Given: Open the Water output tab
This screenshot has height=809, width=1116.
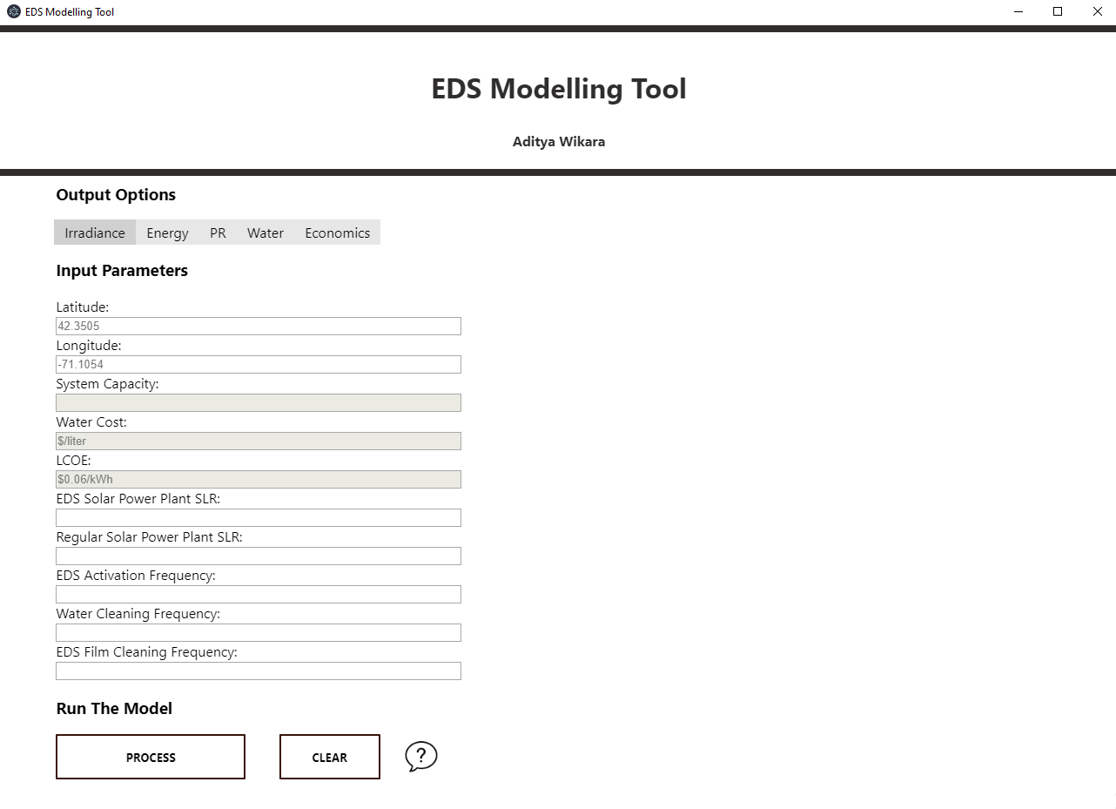Looking at the screenshot, I should 265,233.
